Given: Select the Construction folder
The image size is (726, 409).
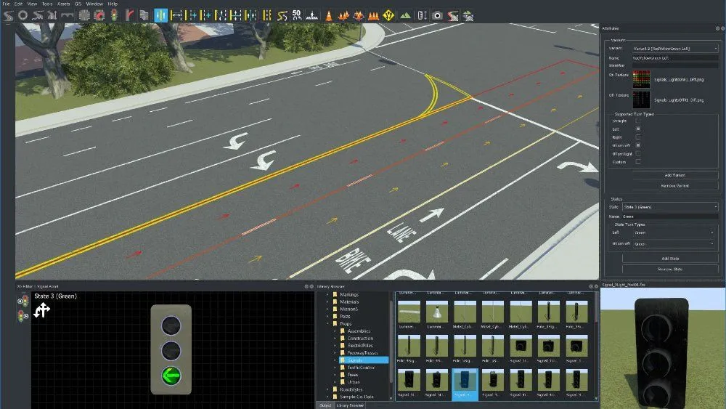Looking at the screenshot, I should click(x=360, y=338).
